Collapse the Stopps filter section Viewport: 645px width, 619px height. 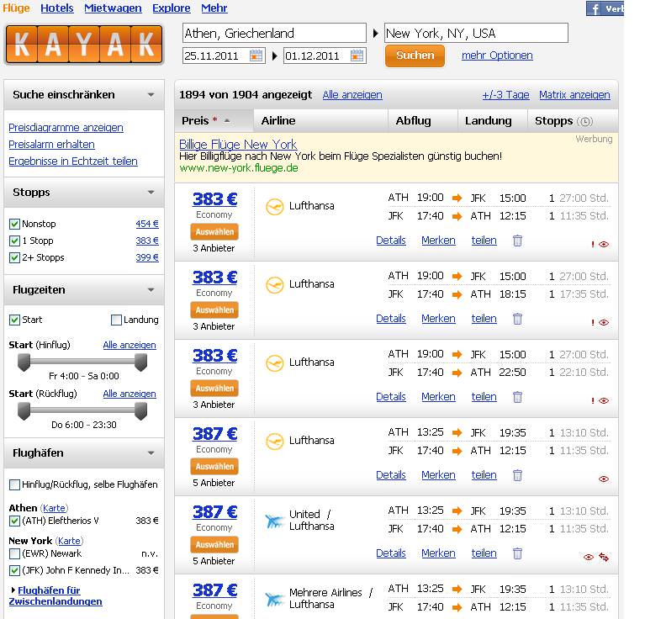point(151,193)
